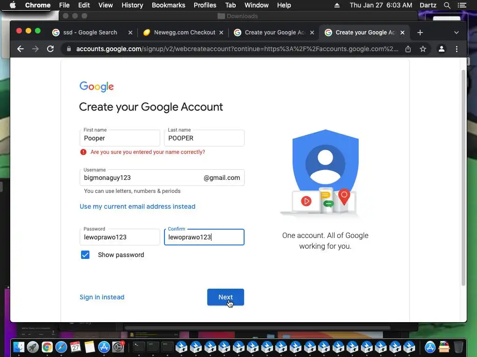
Task: Open the File menu
Action: pyautogui.click(x=64, y=5)
